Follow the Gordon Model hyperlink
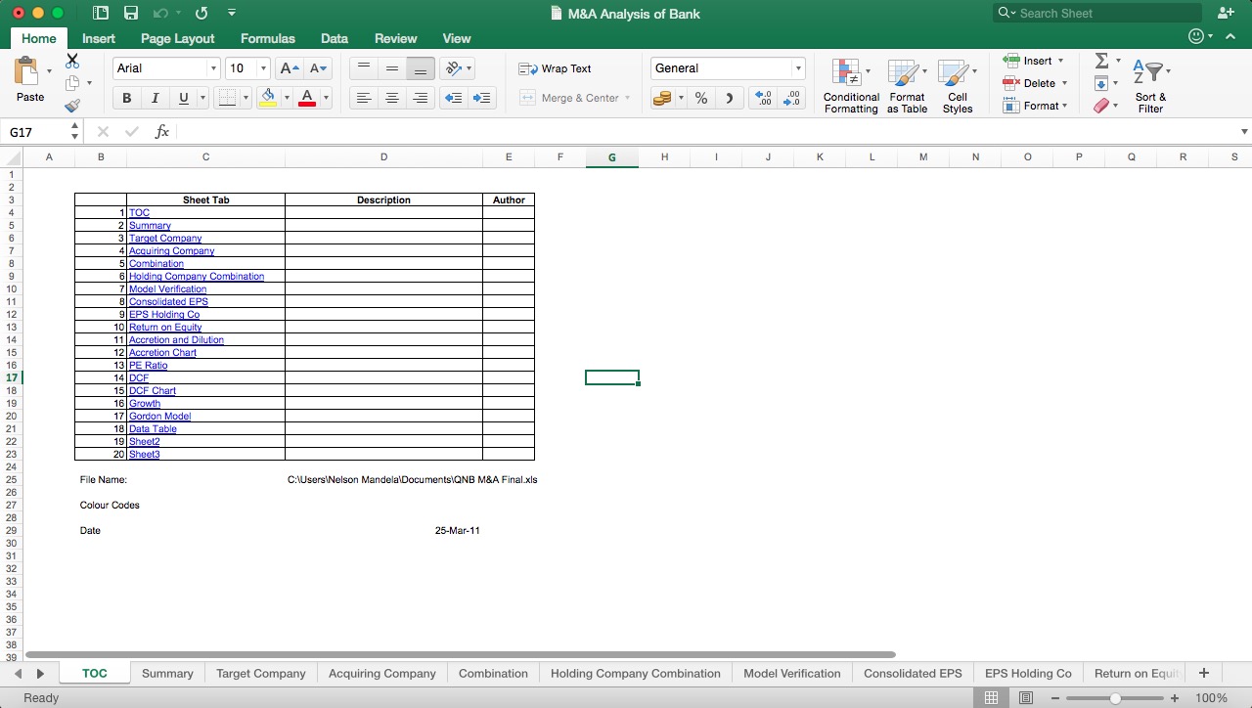The height and width of the screenshot is (708, 1252). click(160, 416)
